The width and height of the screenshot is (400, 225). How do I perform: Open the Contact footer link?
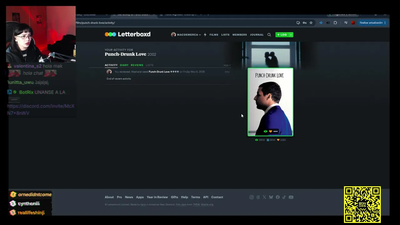[217, 197]
